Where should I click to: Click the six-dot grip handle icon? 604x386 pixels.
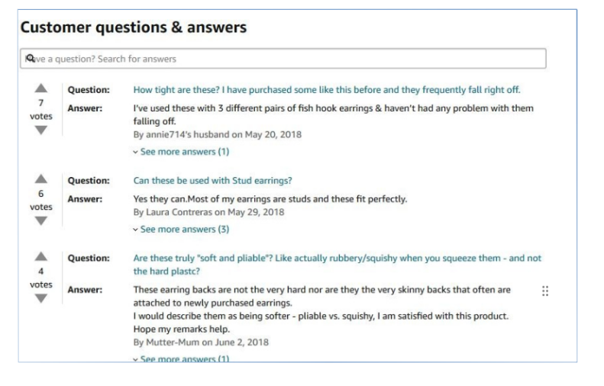click(544, 291)
